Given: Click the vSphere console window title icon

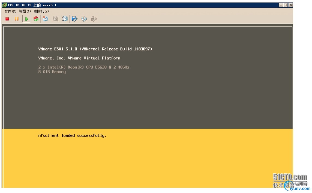Looking at the screenshot, I should pos(4,5).
